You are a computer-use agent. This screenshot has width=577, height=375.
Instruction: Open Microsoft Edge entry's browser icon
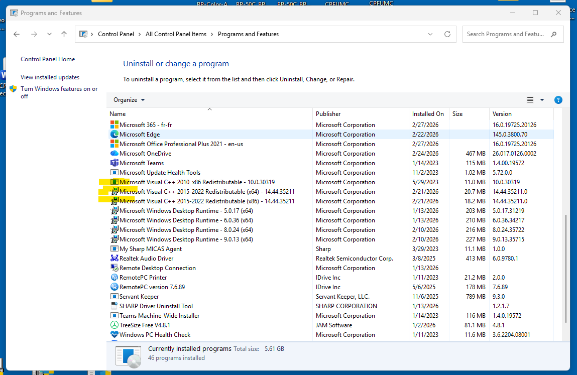[114, 134]
